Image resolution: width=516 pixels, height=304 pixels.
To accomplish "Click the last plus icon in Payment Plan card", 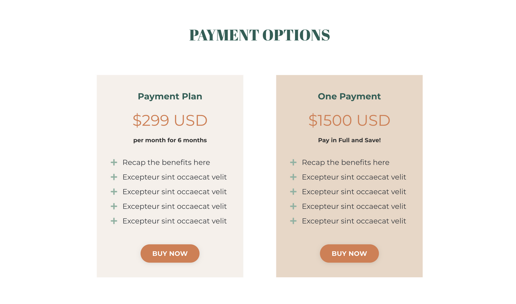I will [114, 221].
